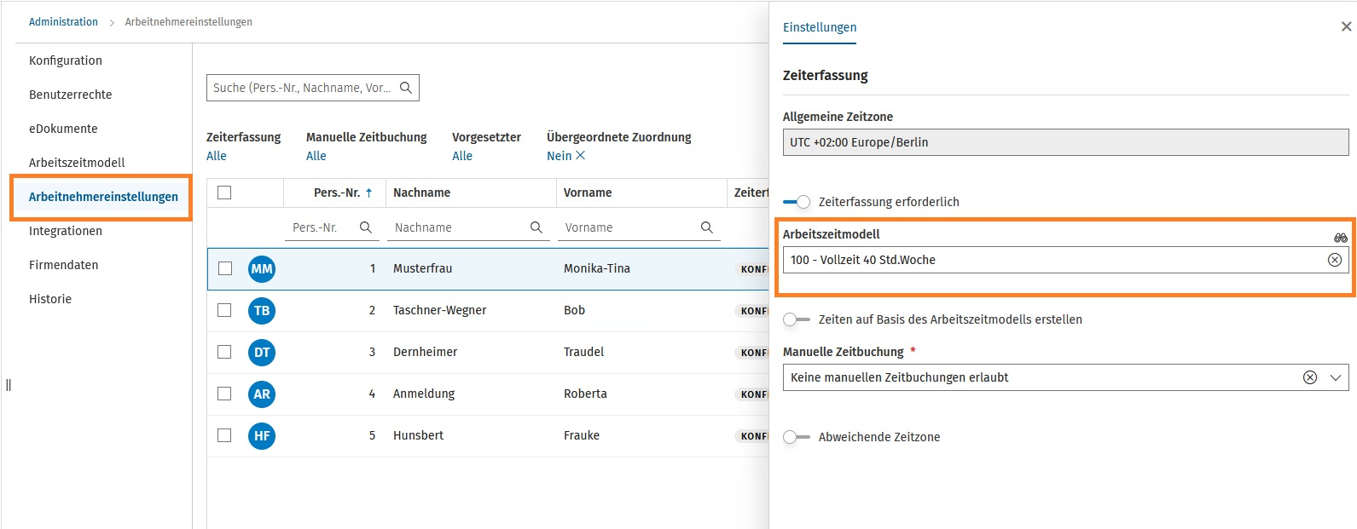Select the checkbox for Dernheimer row
This screenshot has width=1357, height=529.
pyautogui.click(x=224, y=352)
